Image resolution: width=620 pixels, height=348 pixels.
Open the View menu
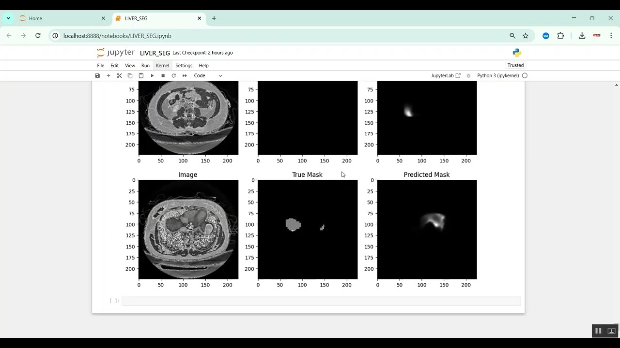pyautogui.click(x=130, y=65)
